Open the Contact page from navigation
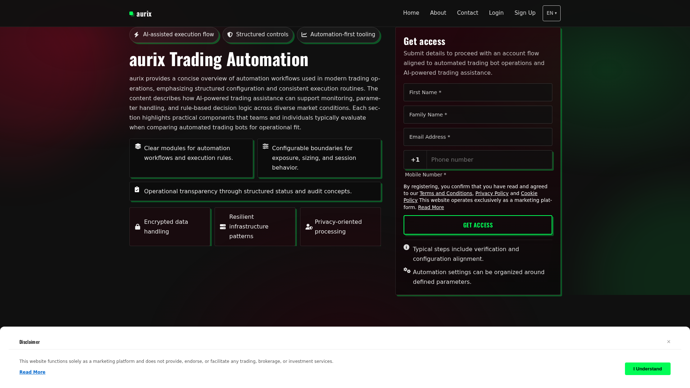This screenshot has width=690, height=388. click(468, 13)
